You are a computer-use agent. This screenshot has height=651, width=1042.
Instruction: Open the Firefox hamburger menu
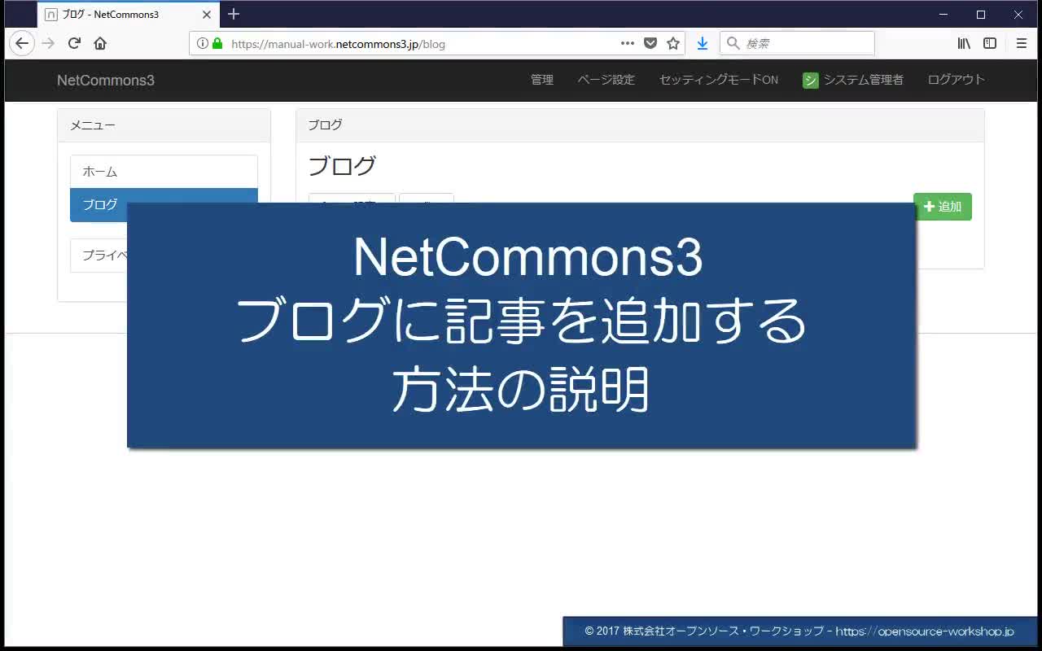point(1021,43)
